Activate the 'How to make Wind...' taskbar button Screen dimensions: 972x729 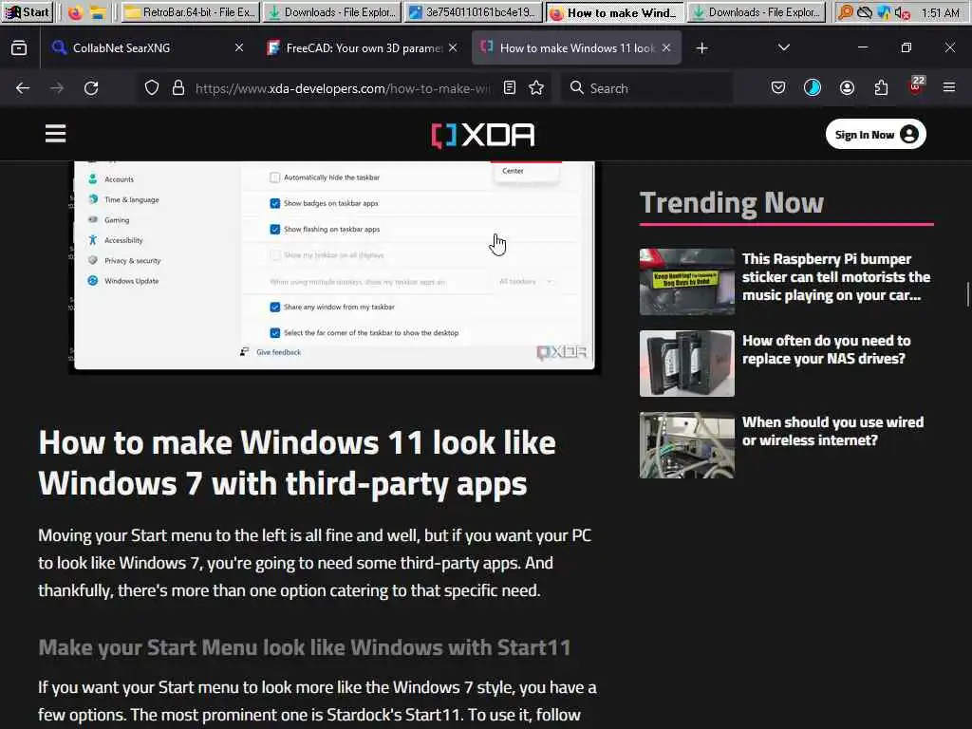coord(615,11)
